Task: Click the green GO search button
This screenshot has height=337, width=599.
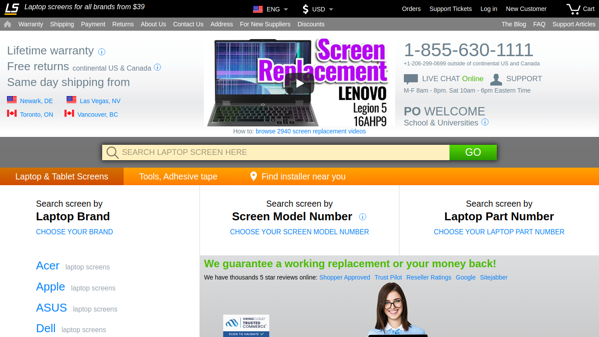Action: [x=473, y=152]
